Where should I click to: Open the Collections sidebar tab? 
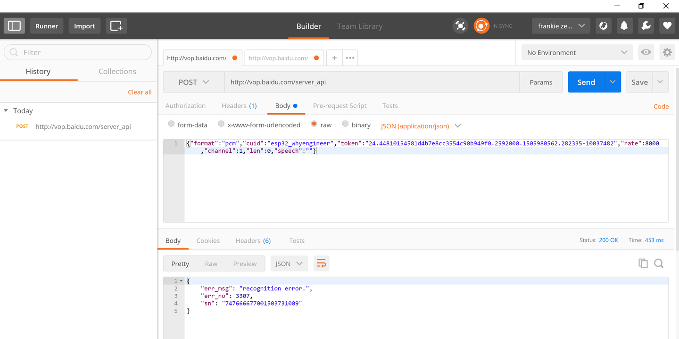tap(117, 71)
